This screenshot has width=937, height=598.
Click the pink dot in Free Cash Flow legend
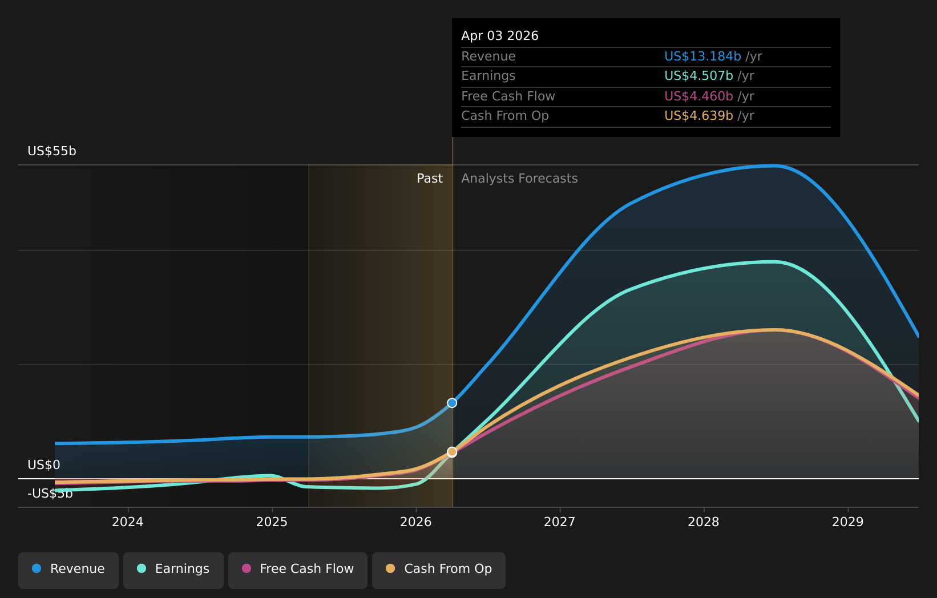[247, 568]
